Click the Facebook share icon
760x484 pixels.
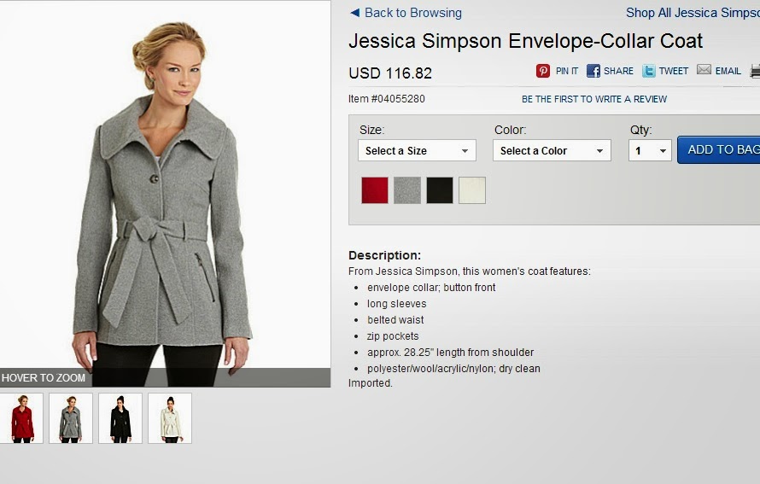tap(593, 71)
